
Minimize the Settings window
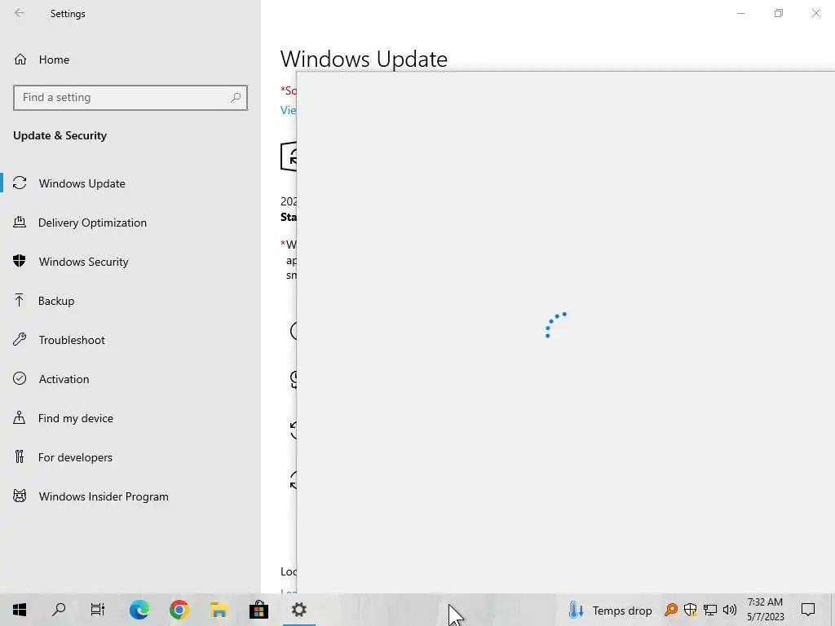point(740,13)
